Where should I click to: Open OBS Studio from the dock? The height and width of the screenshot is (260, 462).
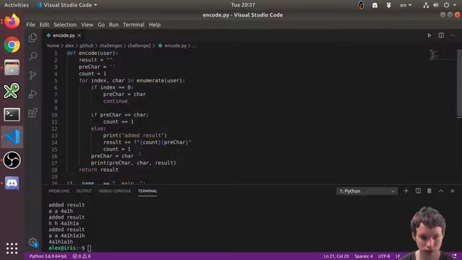tap(12, 160)
